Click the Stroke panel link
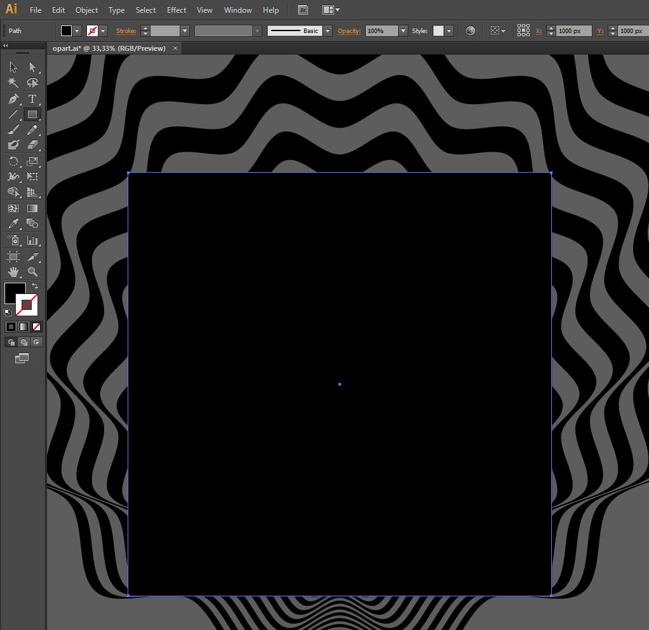649x630 pixels. [x=126, y=30]
